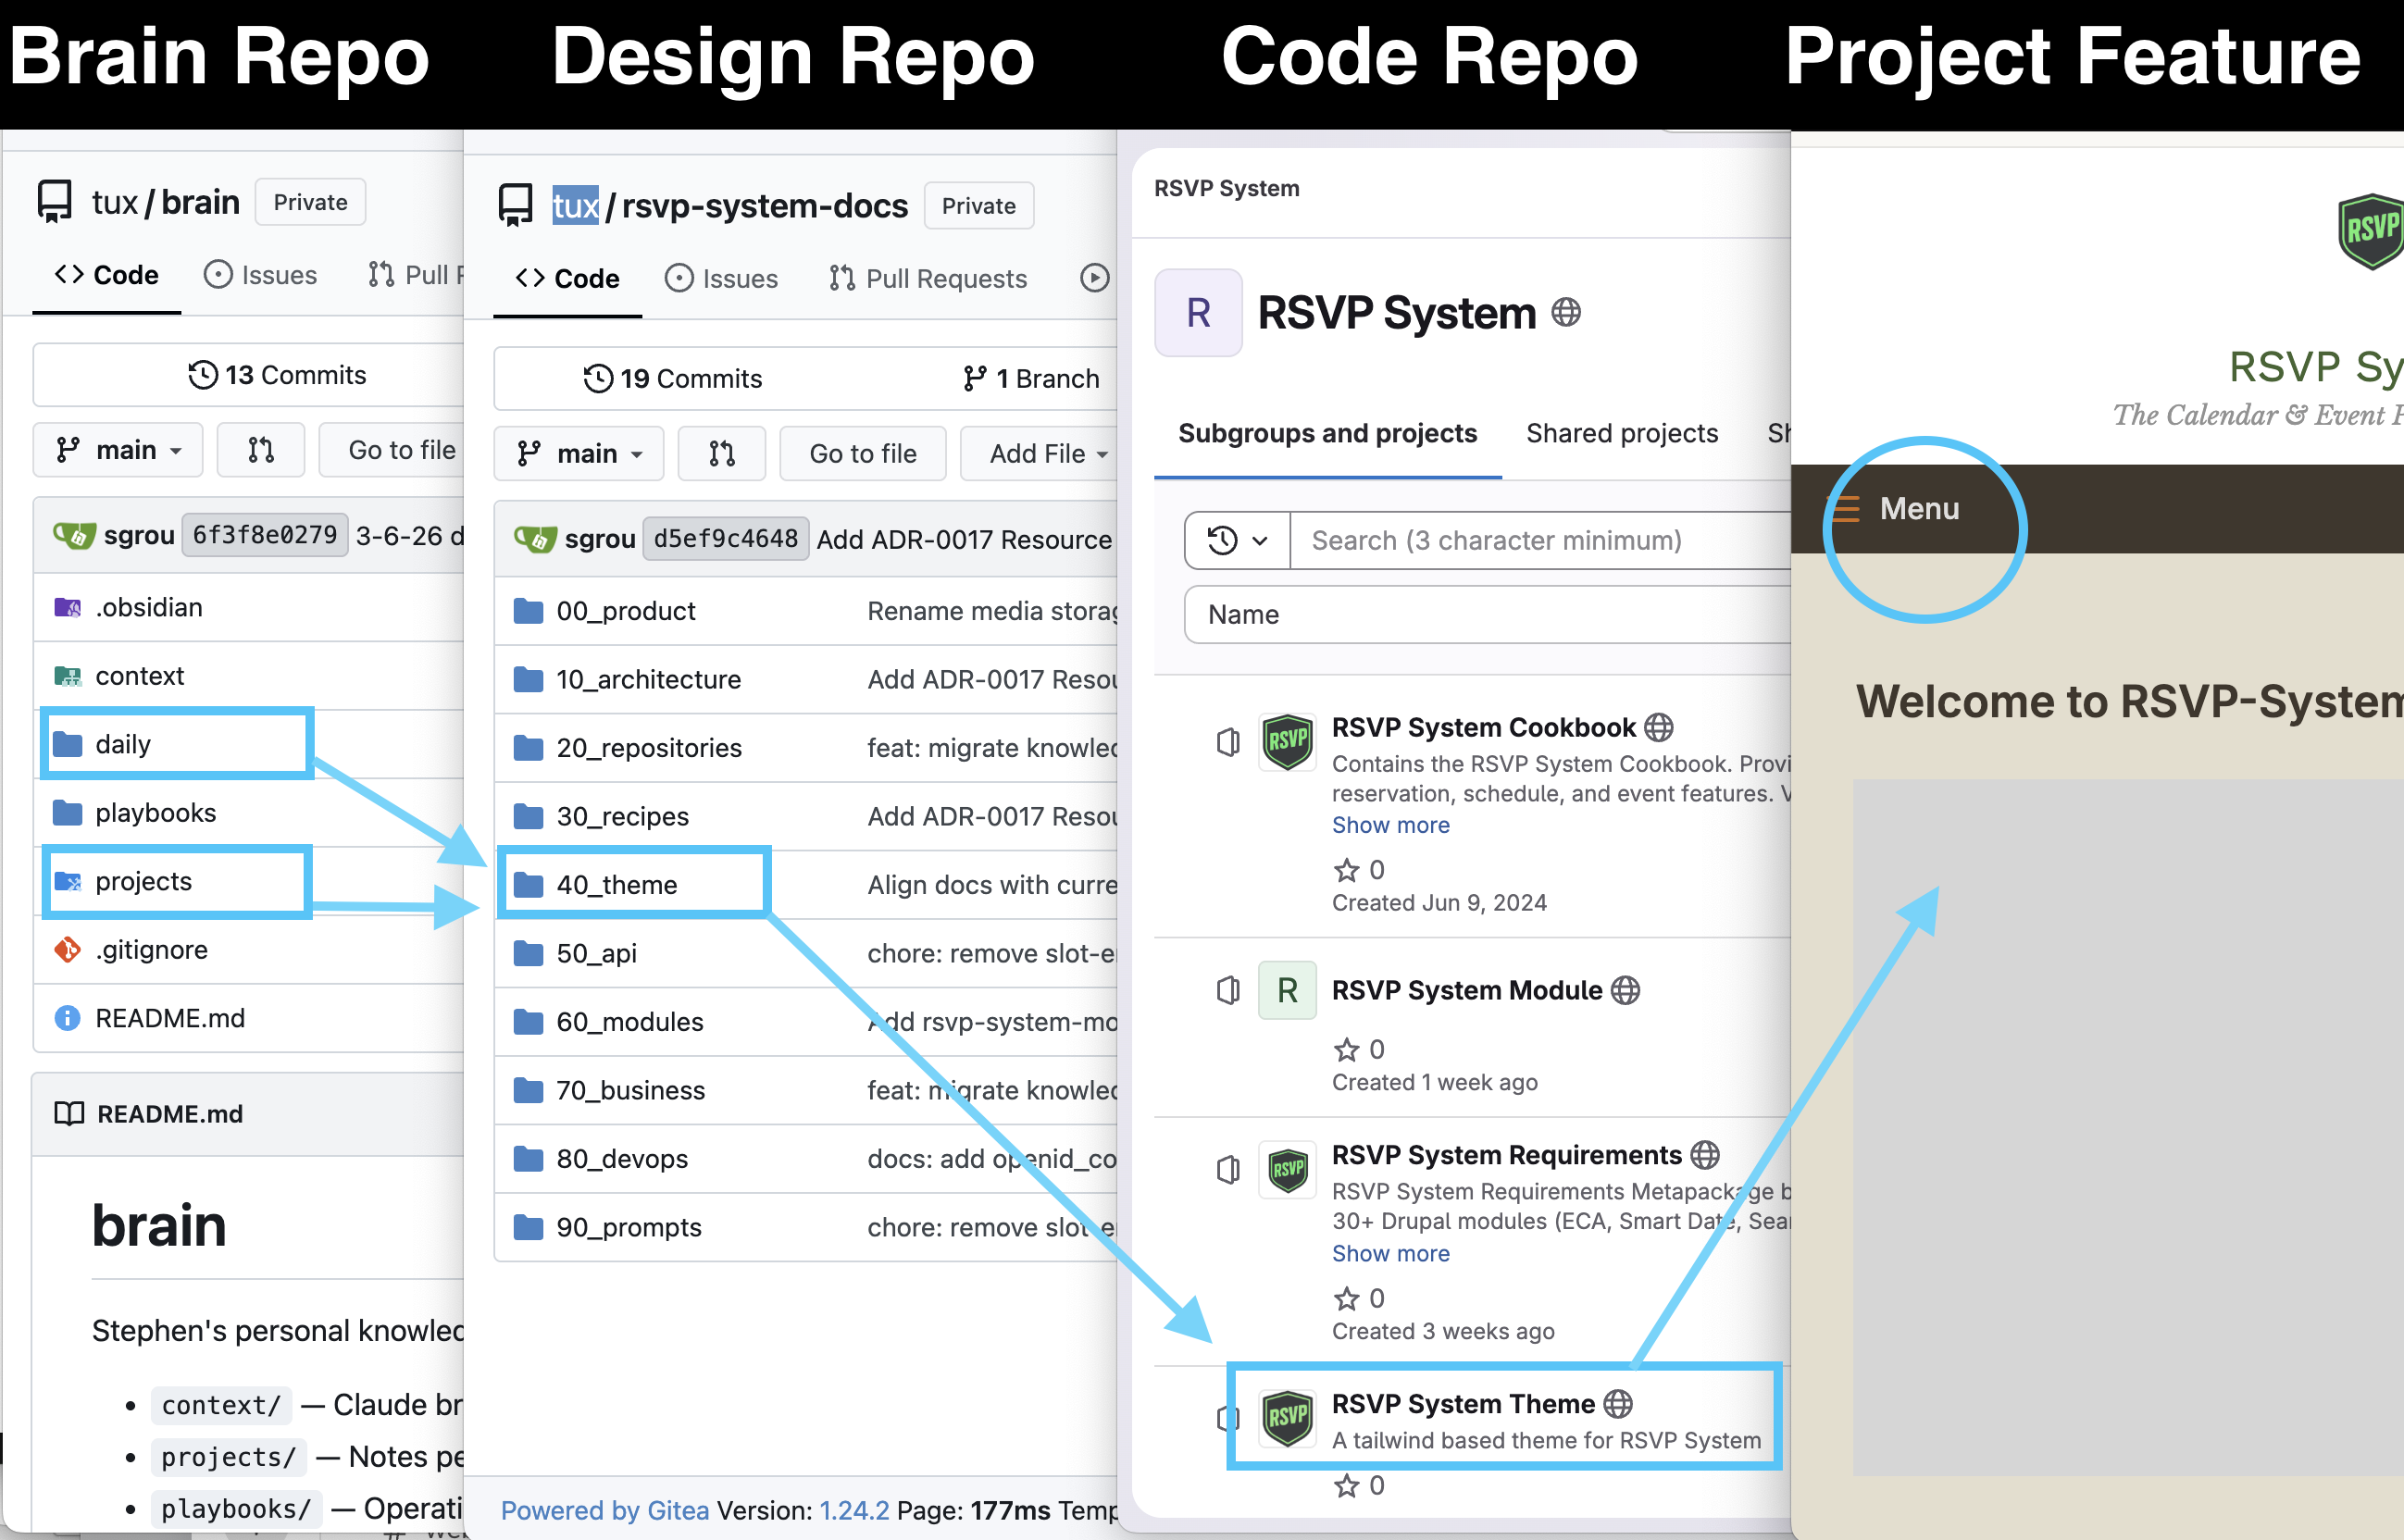This screenshot has width=2404, height=1540.
Task: Click the .obsidian folder icon
Action: click(67, 608)
